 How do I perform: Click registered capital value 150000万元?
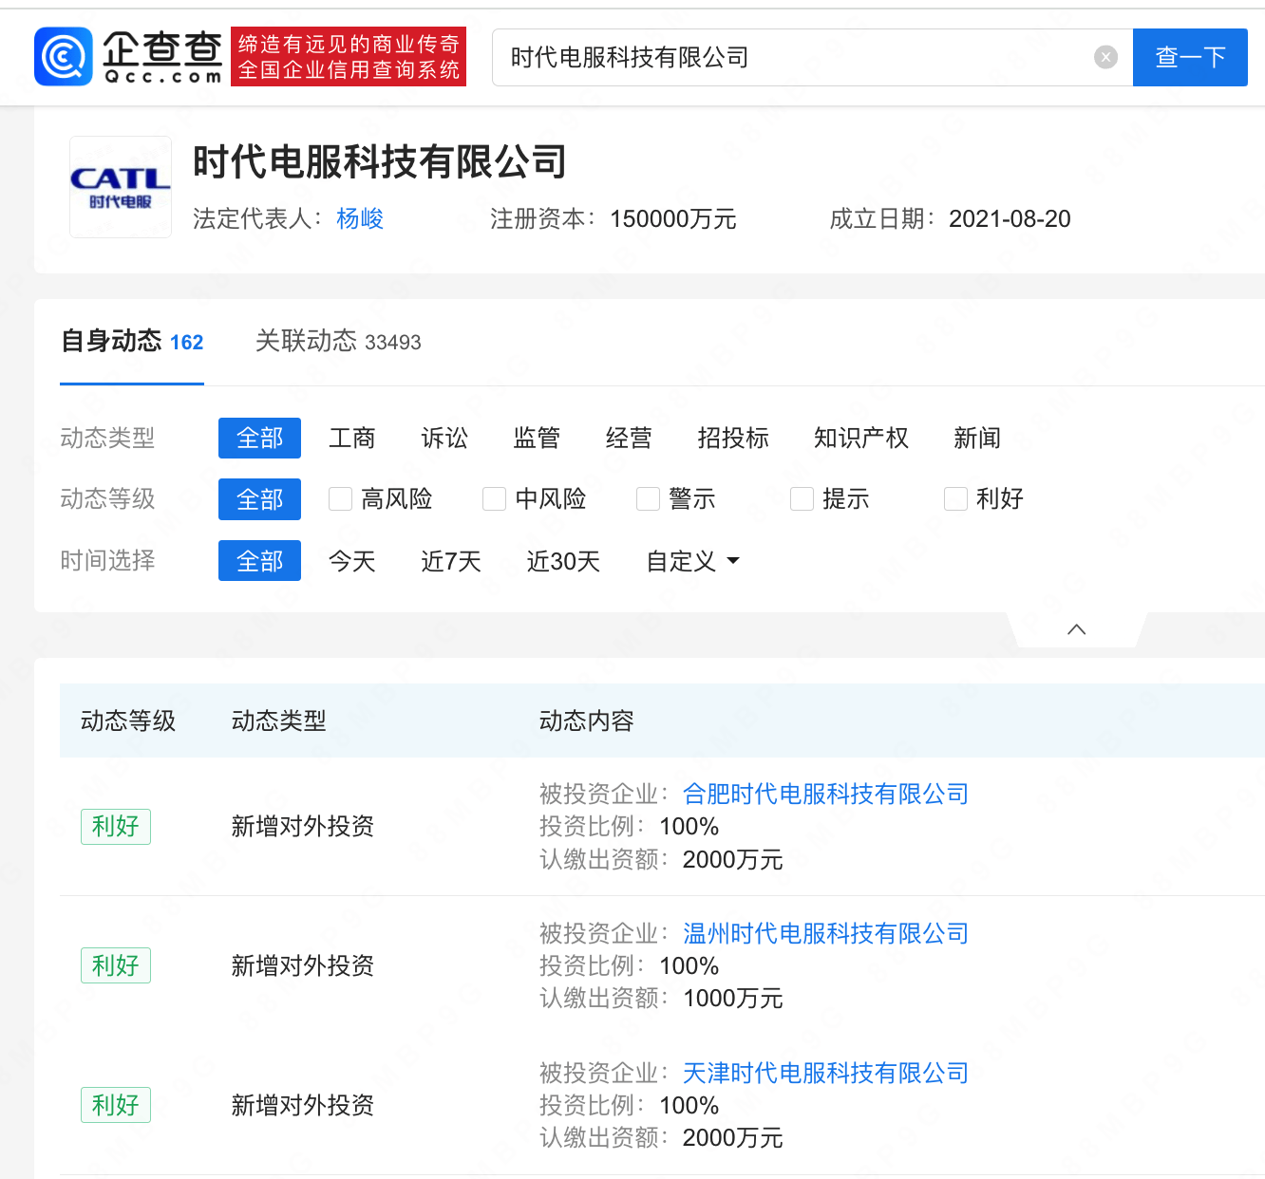(673, 219)
